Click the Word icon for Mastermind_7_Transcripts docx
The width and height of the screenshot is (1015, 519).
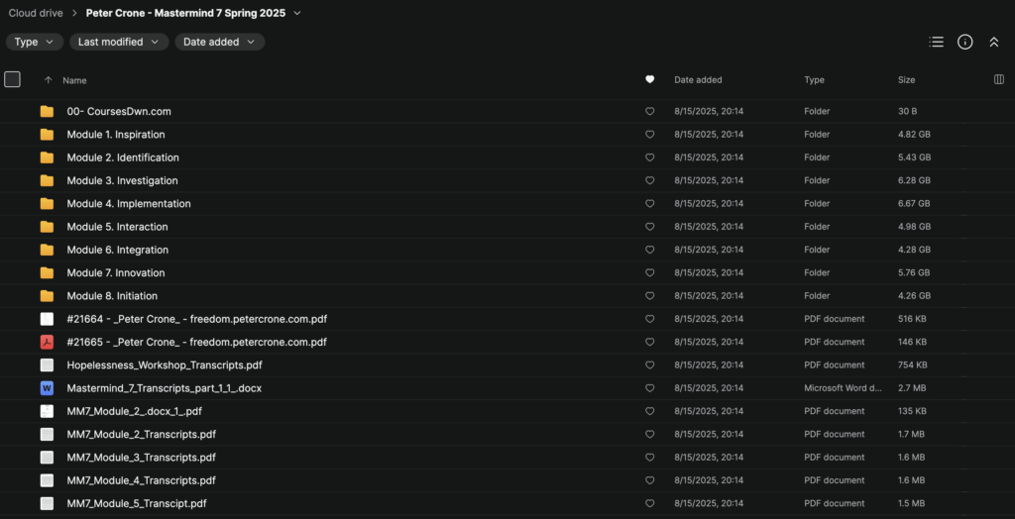(47, 388)
